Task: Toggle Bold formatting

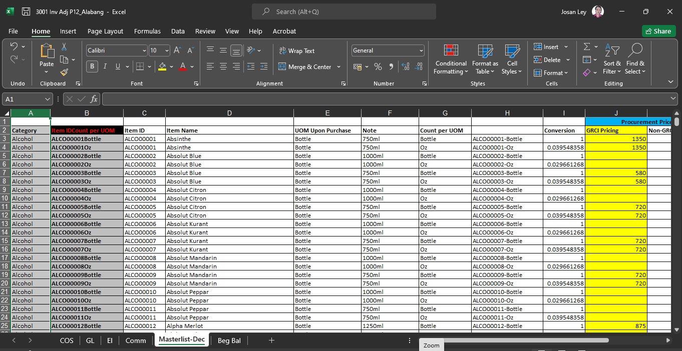Action: 92,66
